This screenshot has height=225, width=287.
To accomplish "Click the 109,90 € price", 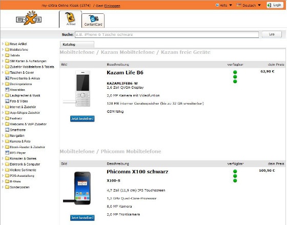I will (267, 171).
